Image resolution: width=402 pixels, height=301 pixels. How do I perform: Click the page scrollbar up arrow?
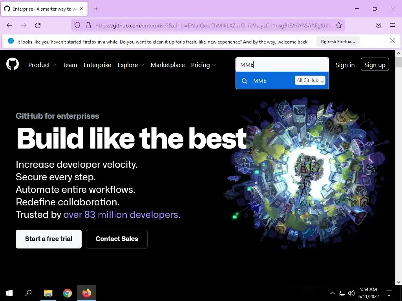pyautogui.click(x=399, y=53)
